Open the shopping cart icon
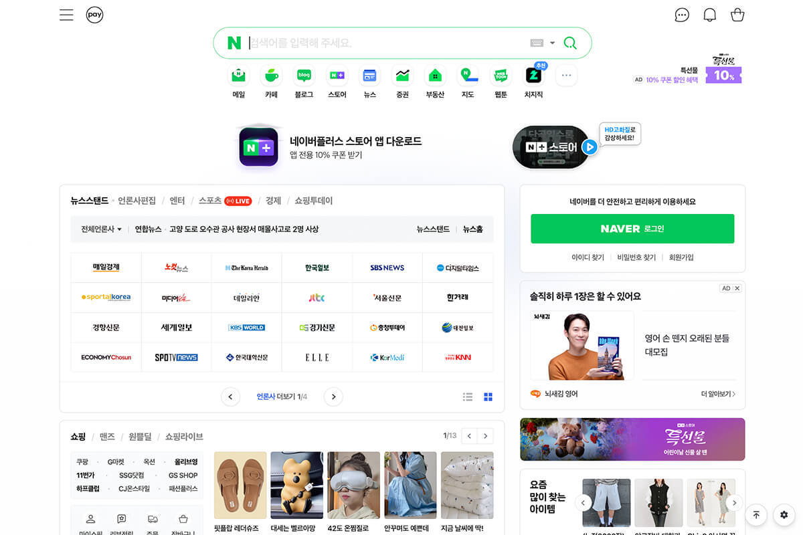Screen dimensions: 803x535 pyautogui.click(x=737, y=15)
